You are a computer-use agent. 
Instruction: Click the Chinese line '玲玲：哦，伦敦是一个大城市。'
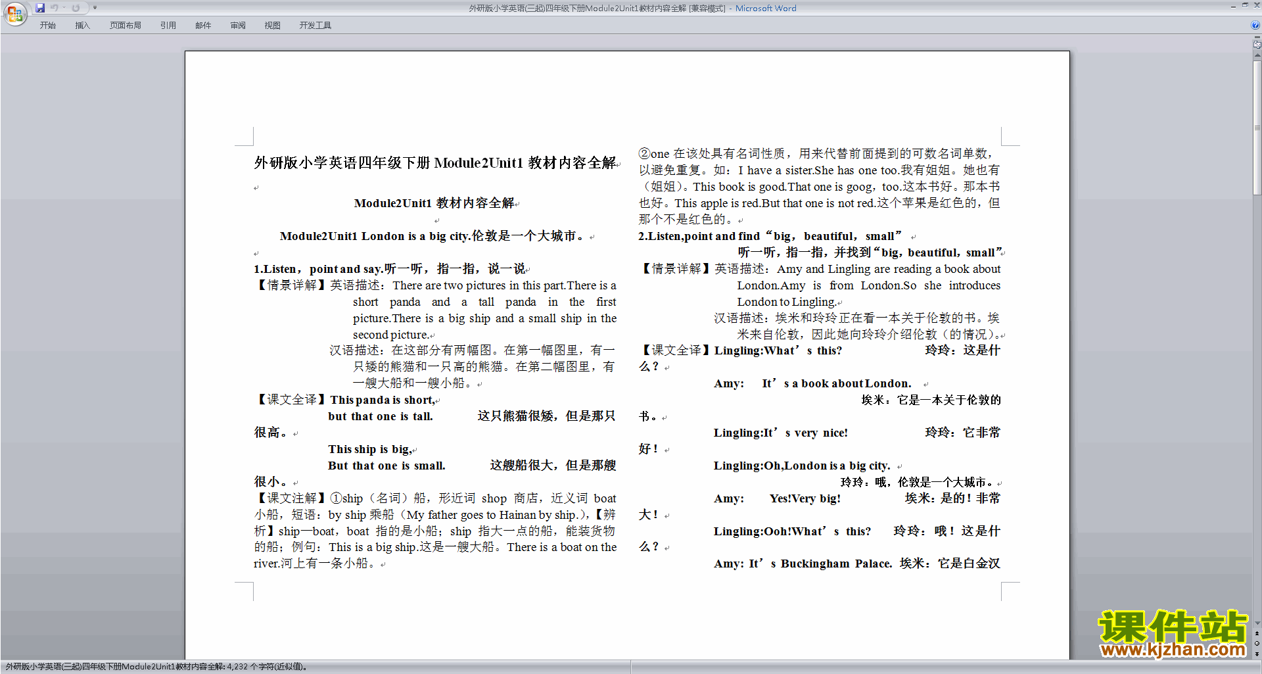click(x=918, y=482)
